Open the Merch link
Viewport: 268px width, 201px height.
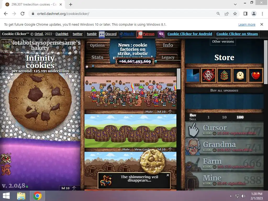coord(129,34)
